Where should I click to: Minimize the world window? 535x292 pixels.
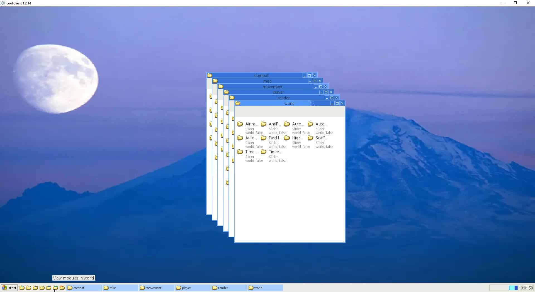coord(332,103)
